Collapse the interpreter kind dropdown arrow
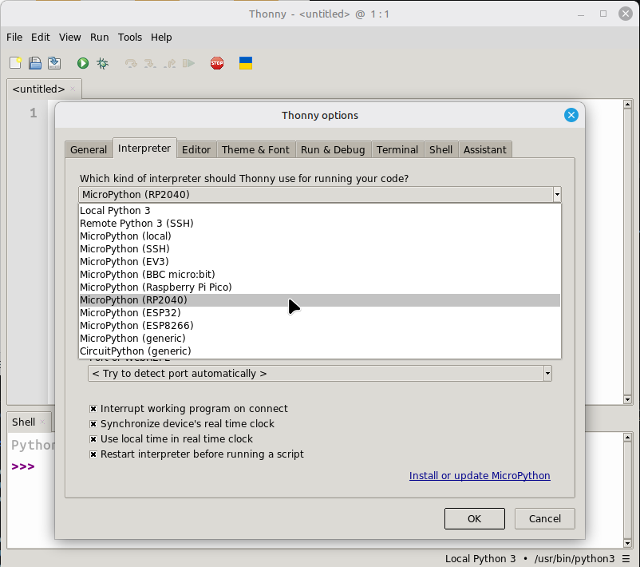 [x=557, y=194]
